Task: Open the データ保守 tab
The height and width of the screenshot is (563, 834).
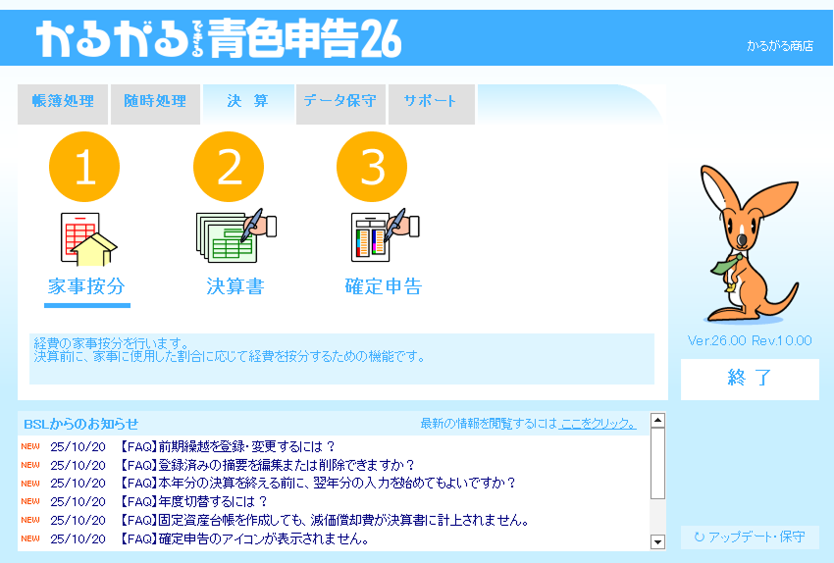Action: coord(339,102)
